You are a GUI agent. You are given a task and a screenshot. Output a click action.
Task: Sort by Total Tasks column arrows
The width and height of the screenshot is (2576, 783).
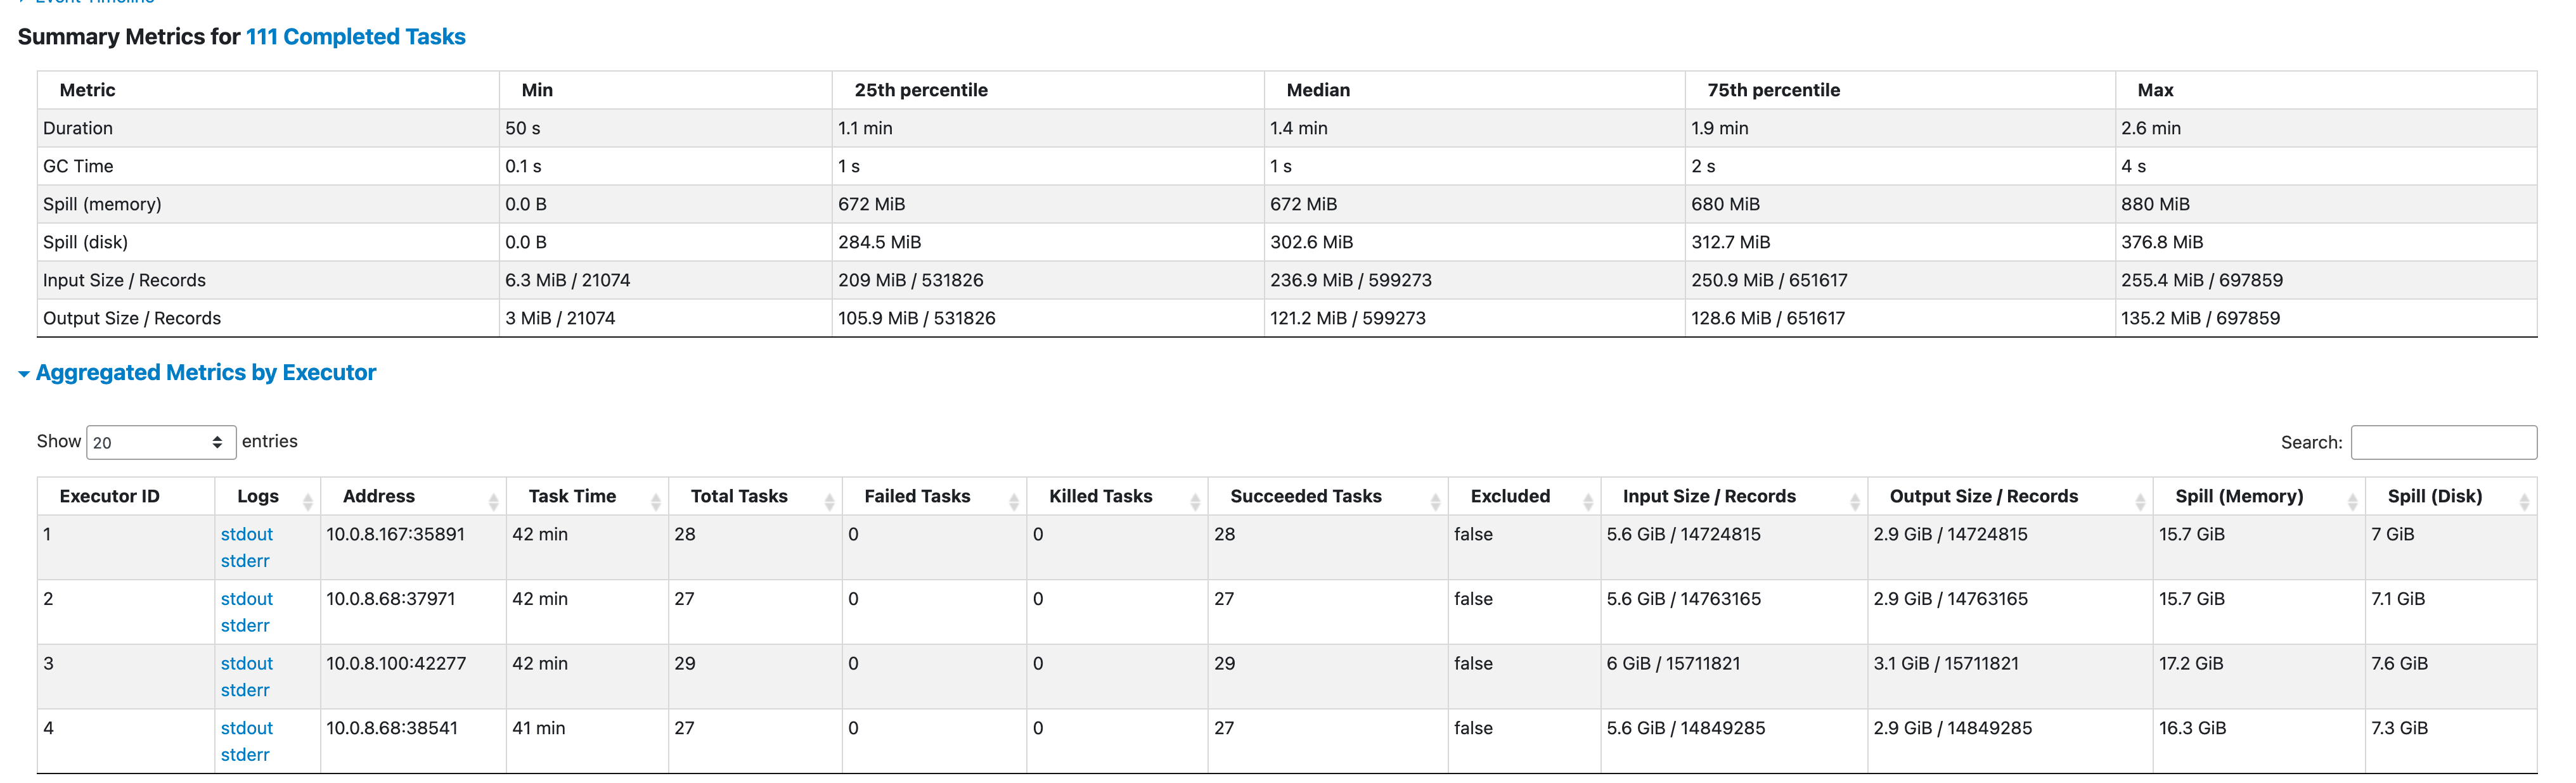tap(829, 501)
